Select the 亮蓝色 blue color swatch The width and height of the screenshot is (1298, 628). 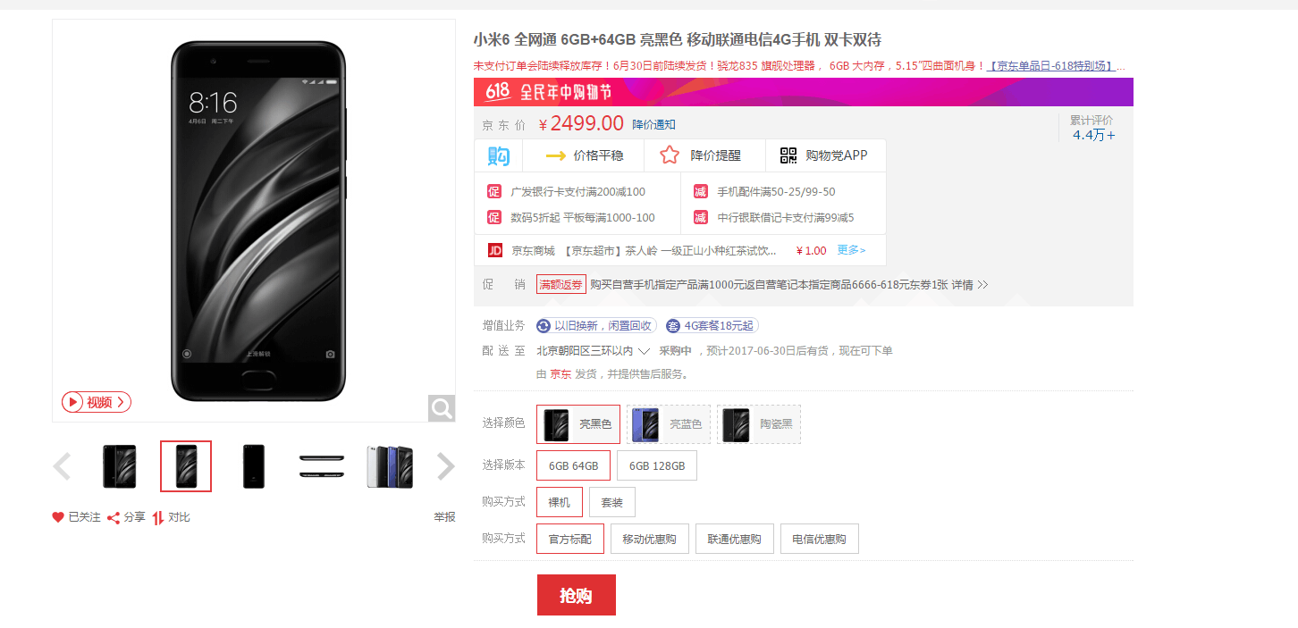(669, 424)
